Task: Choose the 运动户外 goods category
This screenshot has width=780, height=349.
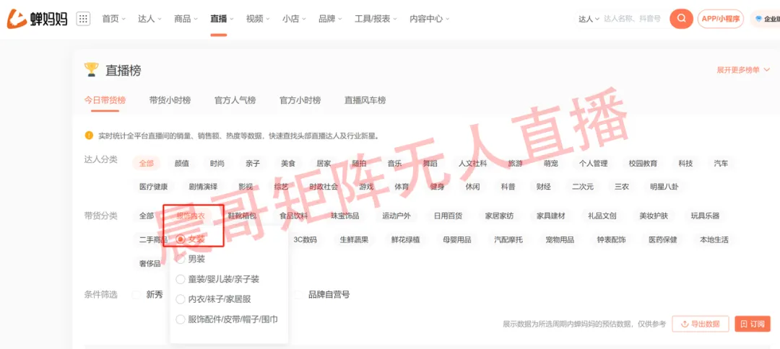Action: (396, 216)
